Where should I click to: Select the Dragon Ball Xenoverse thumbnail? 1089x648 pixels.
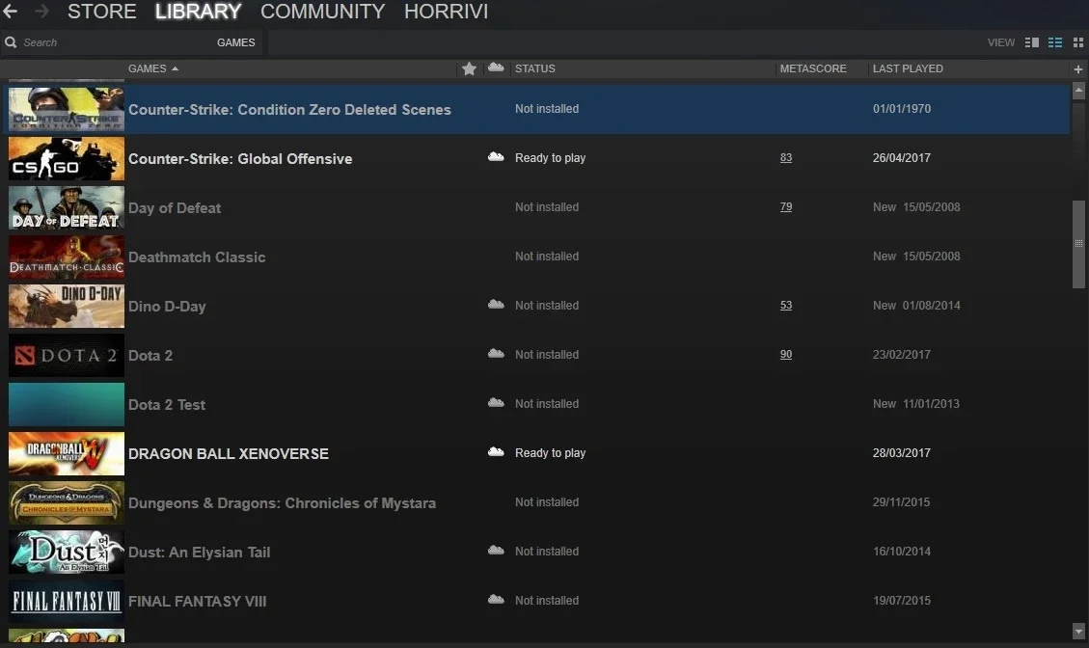pyautogui.click(x=66, y=453)
